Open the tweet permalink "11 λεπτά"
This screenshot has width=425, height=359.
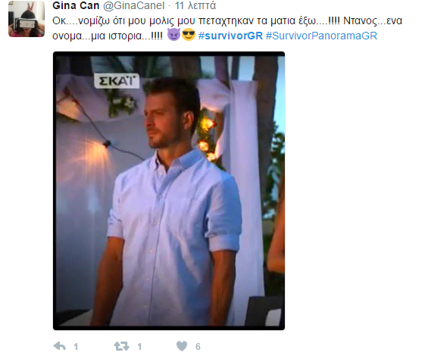195,5
